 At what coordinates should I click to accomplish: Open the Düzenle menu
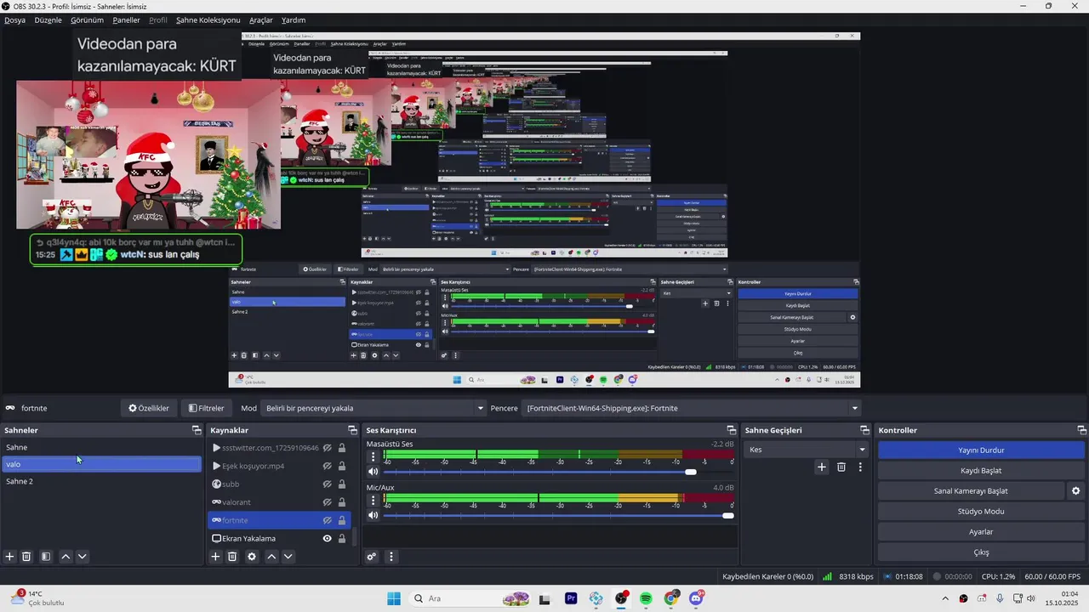48,20
